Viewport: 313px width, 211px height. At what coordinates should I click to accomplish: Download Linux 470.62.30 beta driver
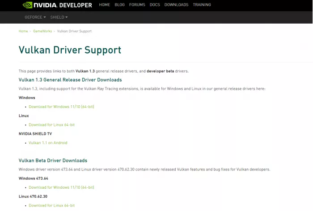(51, 206)
